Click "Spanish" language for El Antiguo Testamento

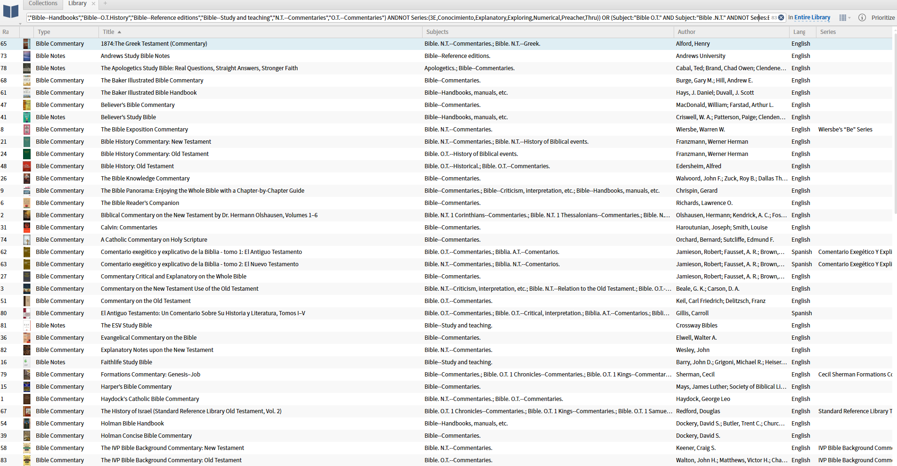click(x=801, y=313)
